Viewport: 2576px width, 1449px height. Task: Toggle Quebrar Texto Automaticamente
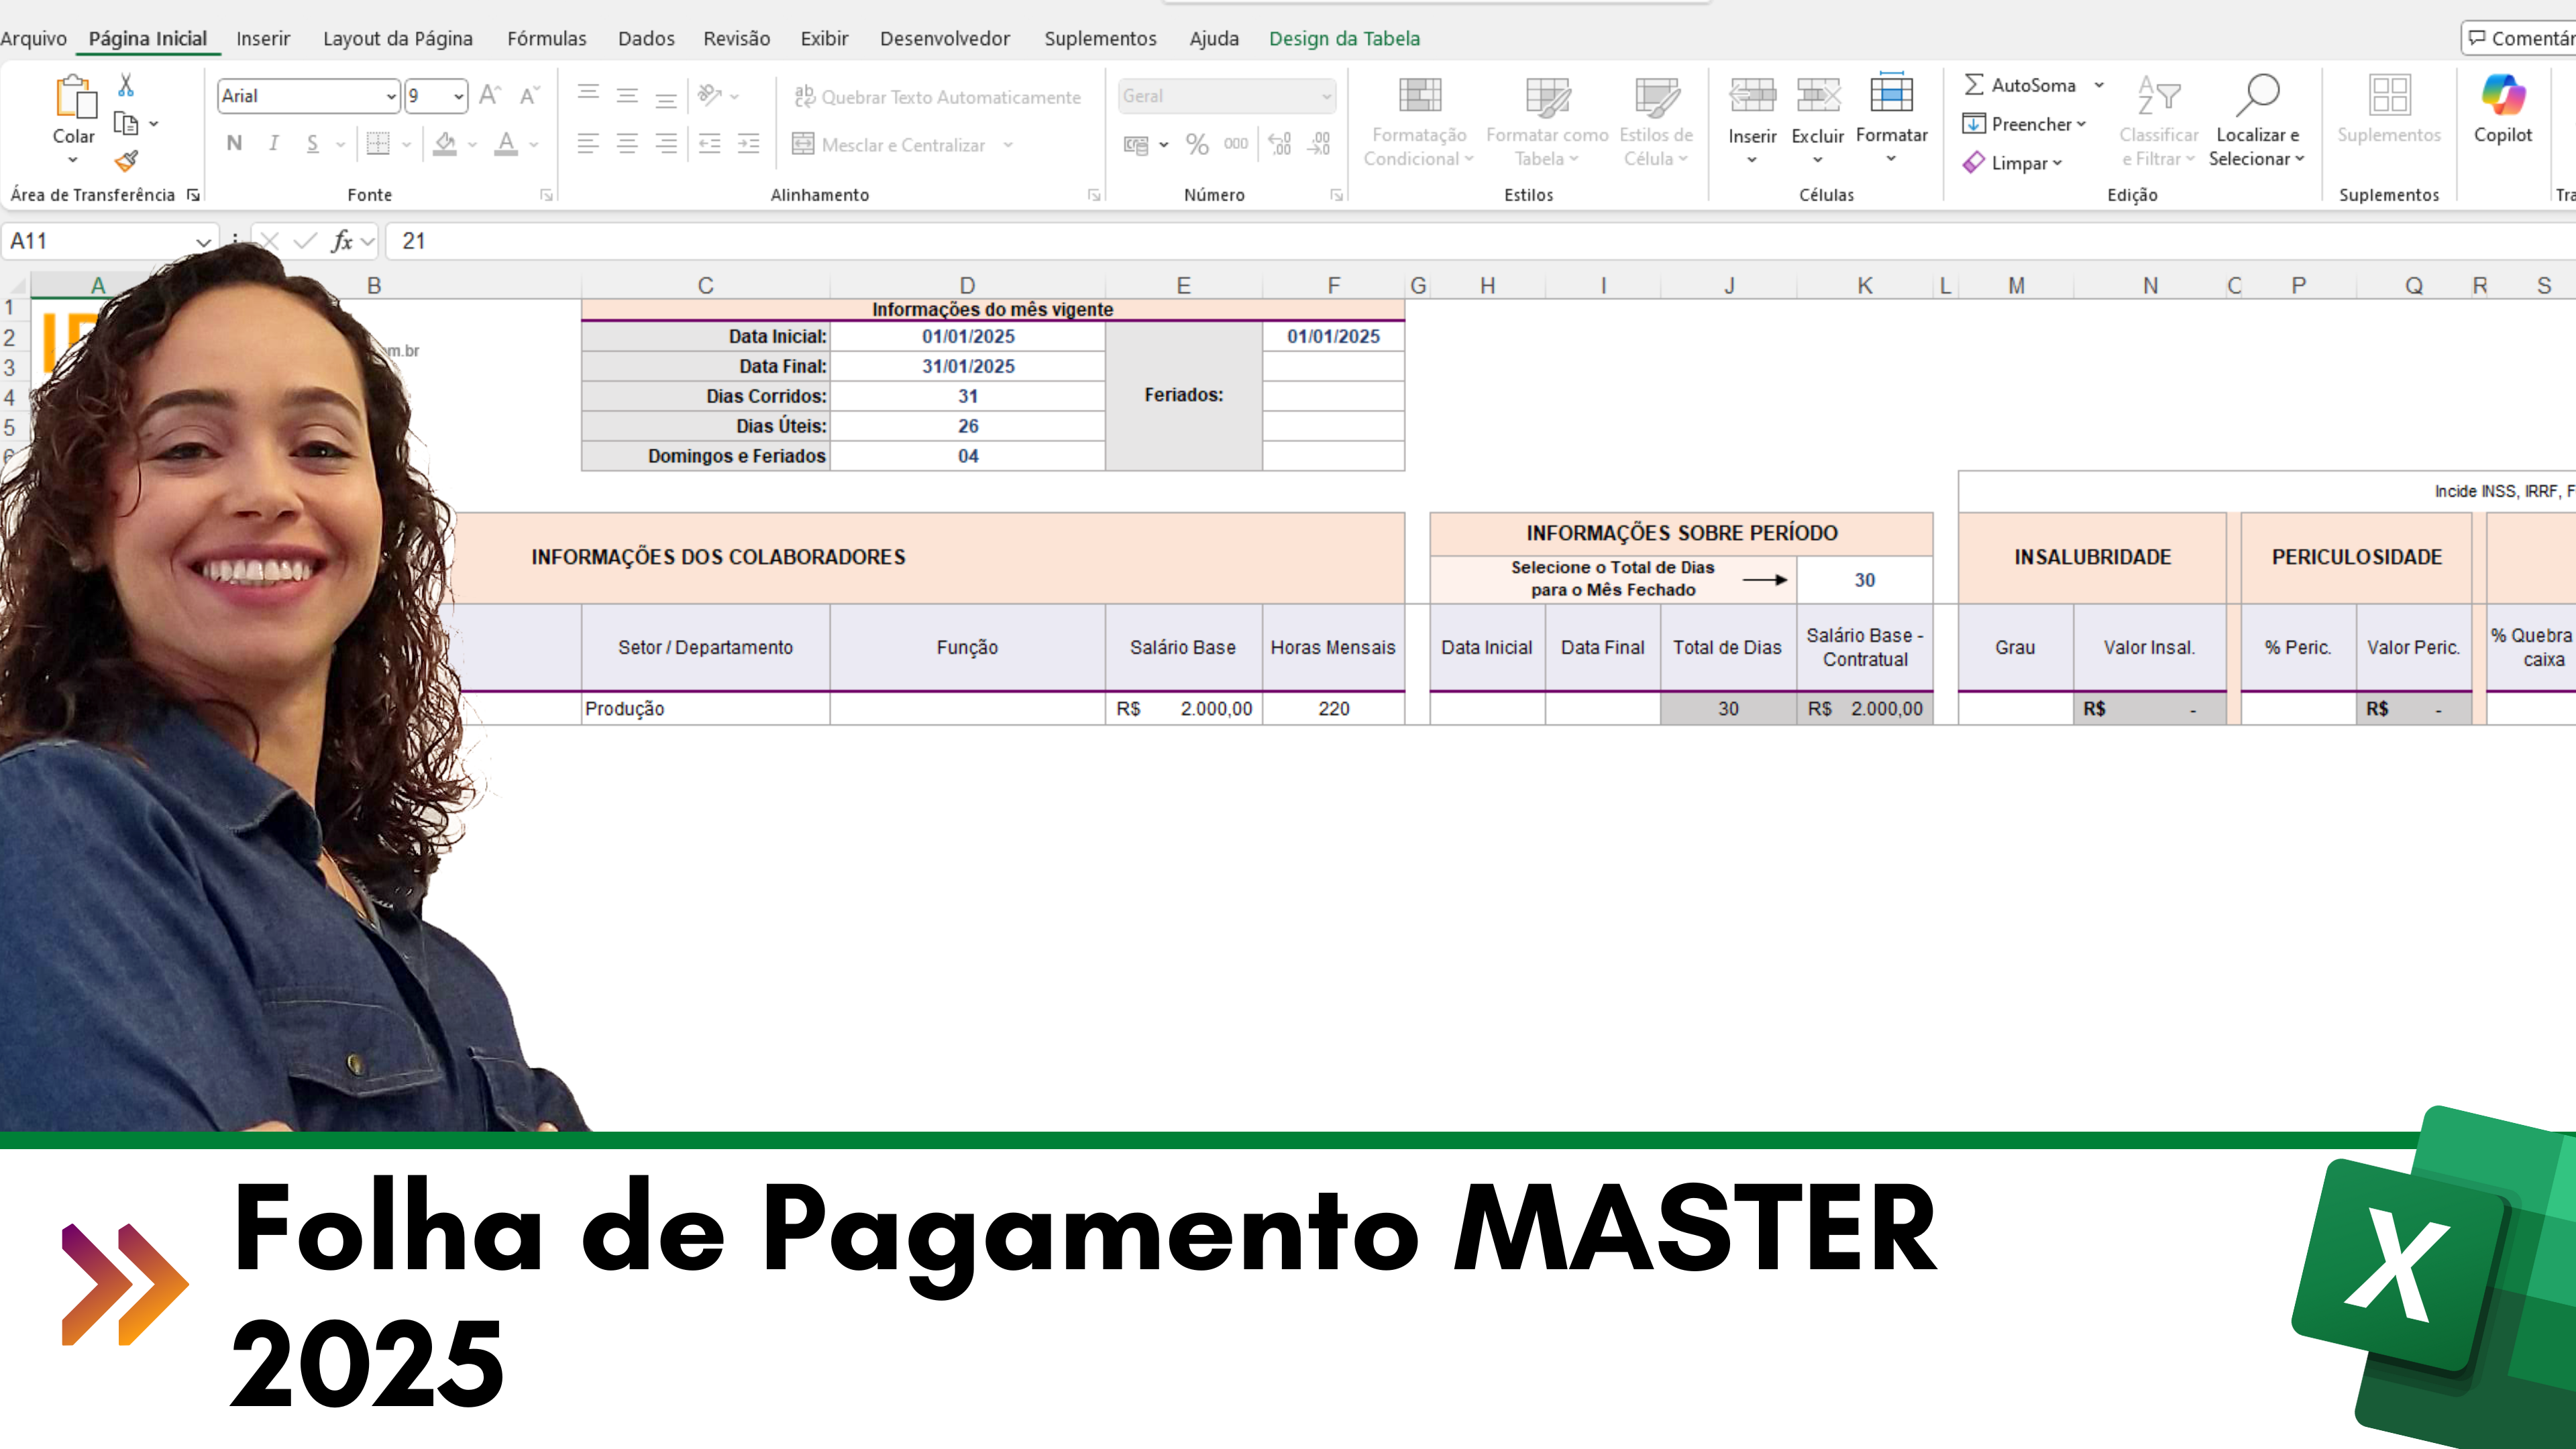937,97
